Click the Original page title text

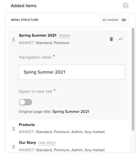54,112
